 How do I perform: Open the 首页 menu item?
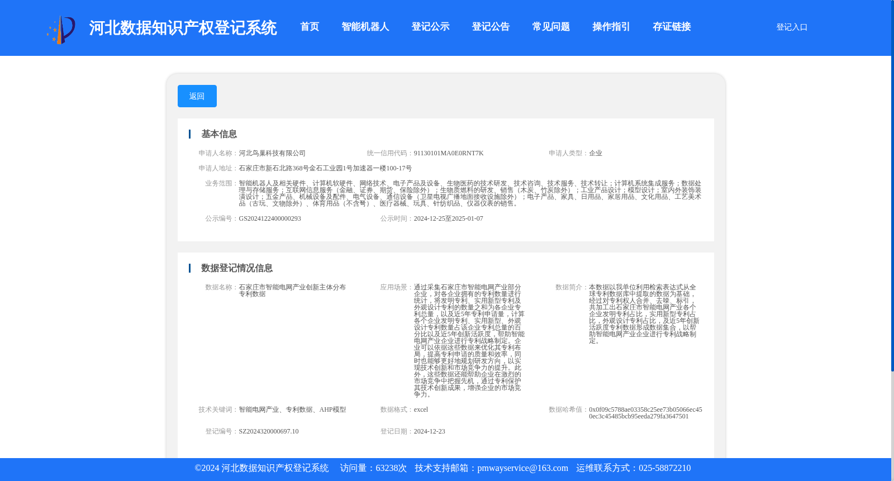[310, 27]
